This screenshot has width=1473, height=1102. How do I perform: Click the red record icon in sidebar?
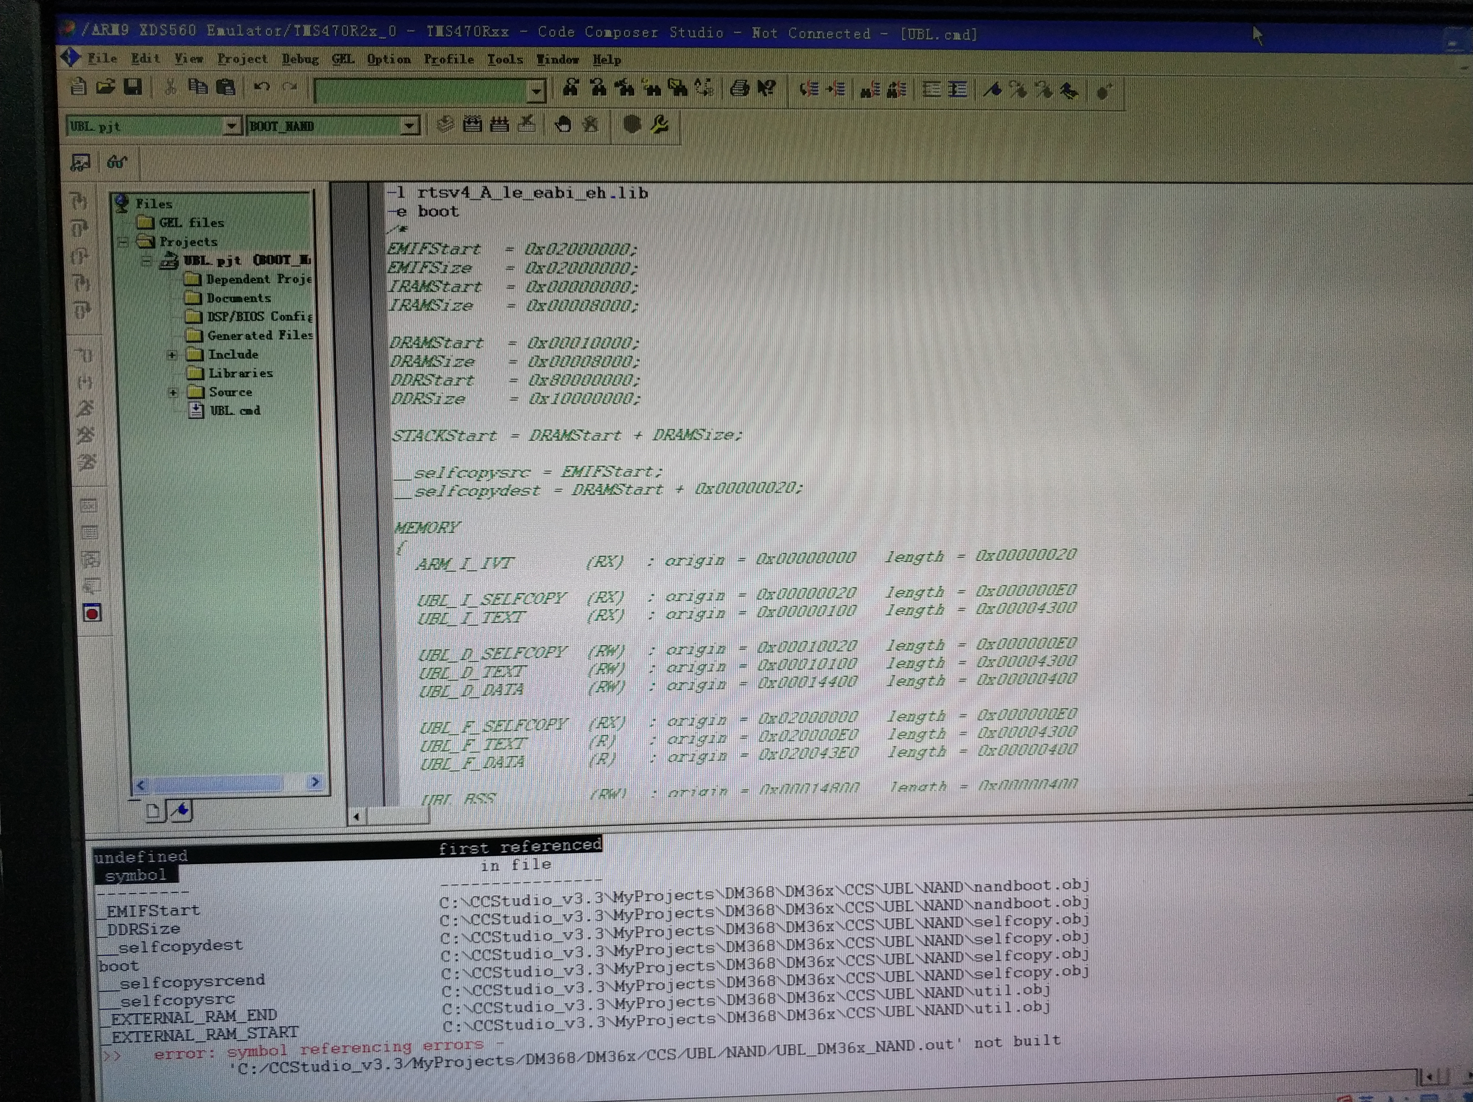click(x=92, y=613)
